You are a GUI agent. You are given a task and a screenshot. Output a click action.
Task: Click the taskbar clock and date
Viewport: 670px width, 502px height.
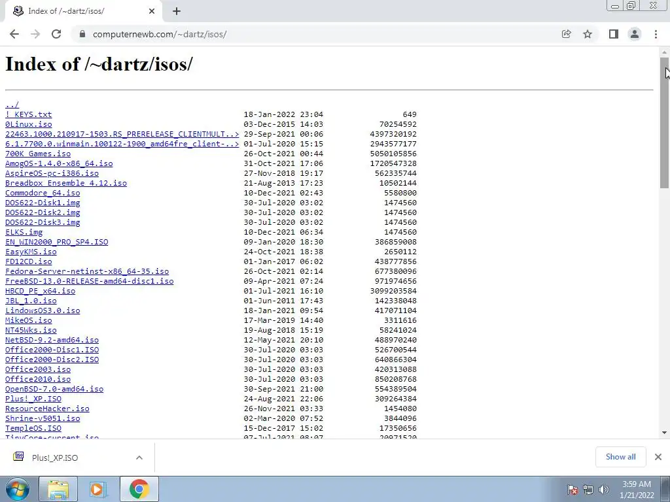point(637,490)
